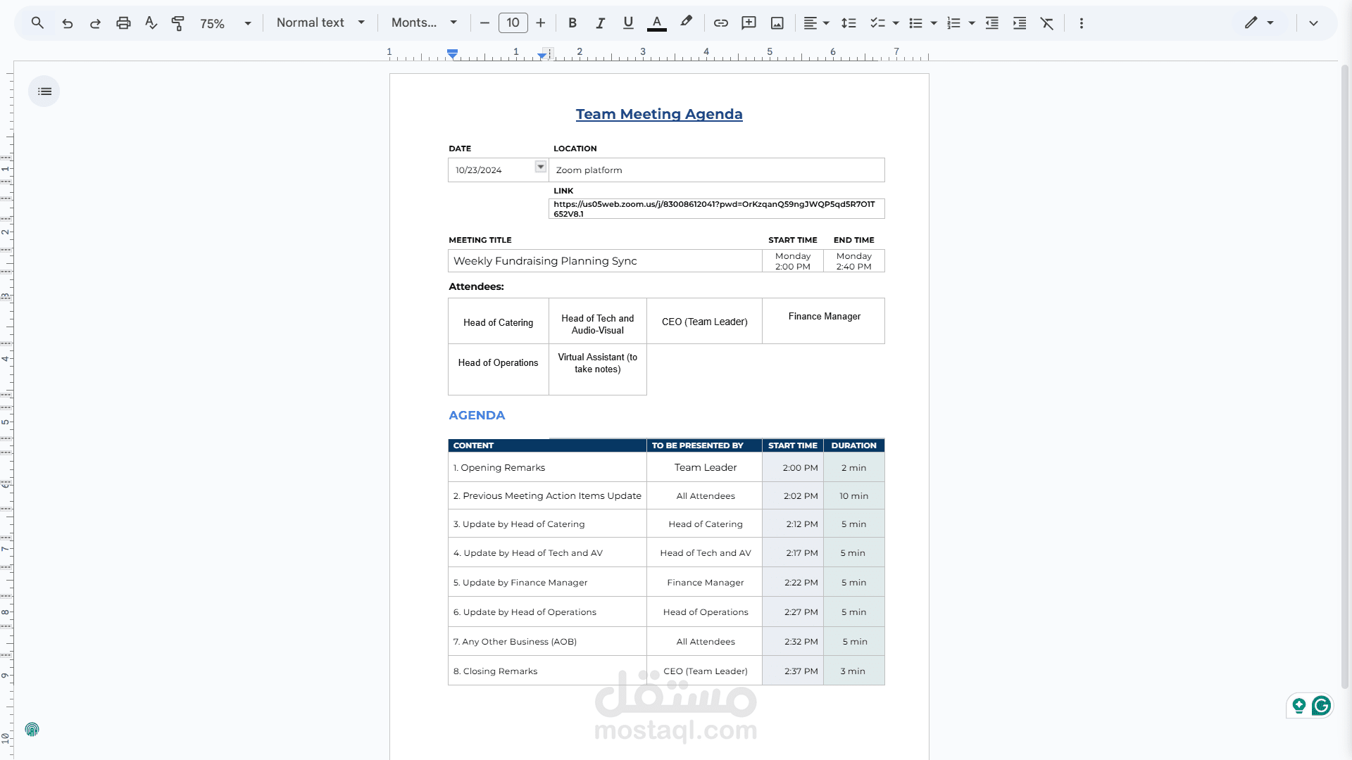Open the Normal text style dropdown
This screenshot has width=1352, height=760.
coord(320,23)
